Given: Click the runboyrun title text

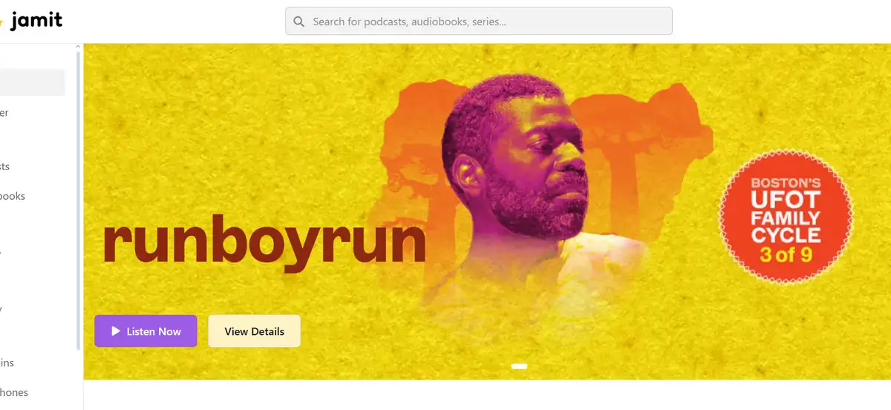Looking at the screenshot, I should coord(264,241).
